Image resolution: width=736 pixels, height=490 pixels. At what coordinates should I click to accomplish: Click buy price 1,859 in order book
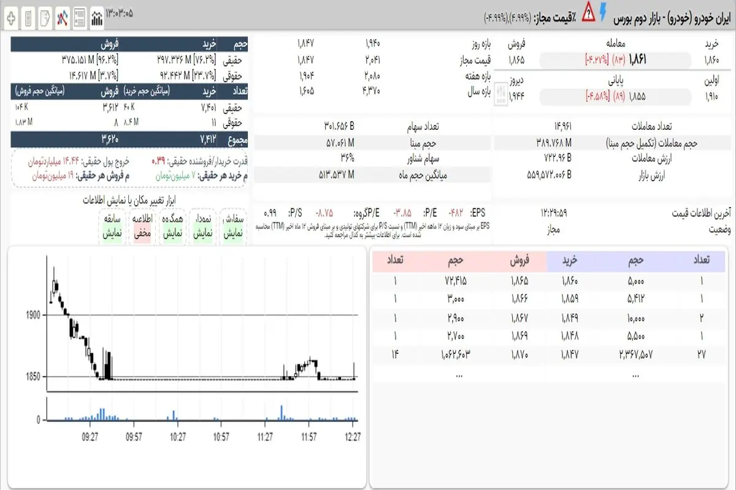tap(570, 299)
